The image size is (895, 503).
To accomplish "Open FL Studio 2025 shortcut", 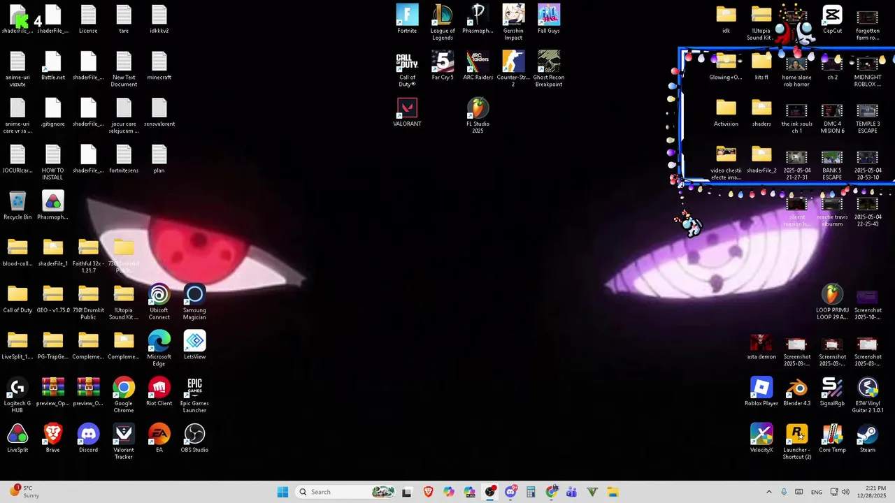I will pos(478,116).
